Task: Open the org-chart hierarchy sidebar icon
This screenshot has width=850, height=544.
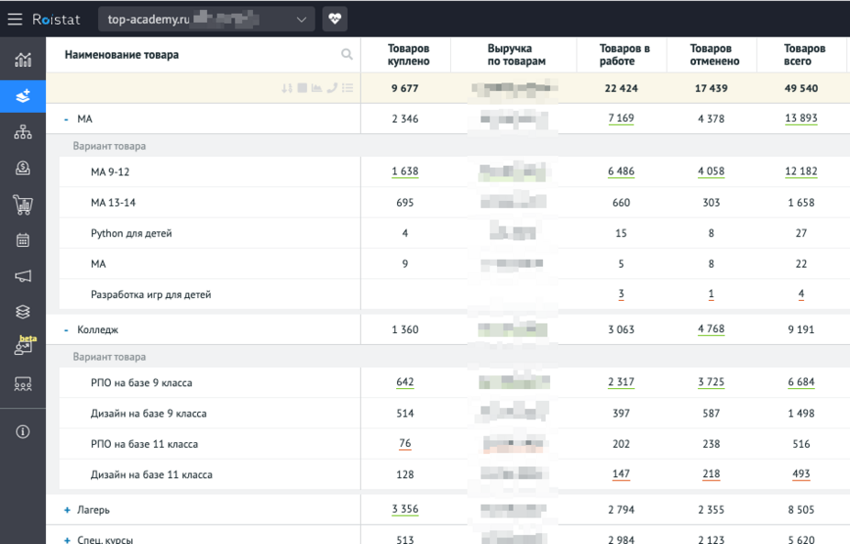Action: (x=23, y=132)
